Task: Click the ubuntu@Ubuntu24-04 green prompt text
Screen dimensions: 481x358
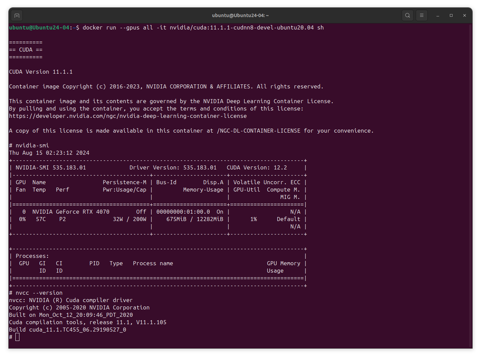Action: [39, 27]
